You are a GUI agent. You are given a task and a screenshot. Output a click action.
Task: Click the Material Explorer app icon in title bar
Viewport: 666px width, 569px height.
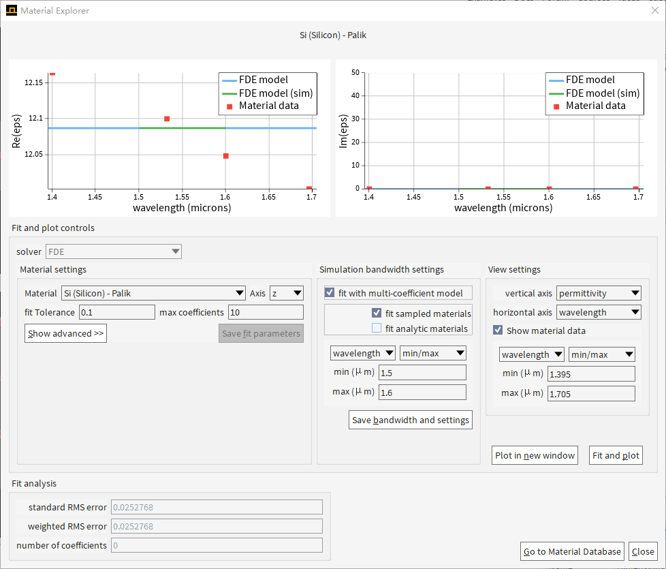(x=11, y=10)
